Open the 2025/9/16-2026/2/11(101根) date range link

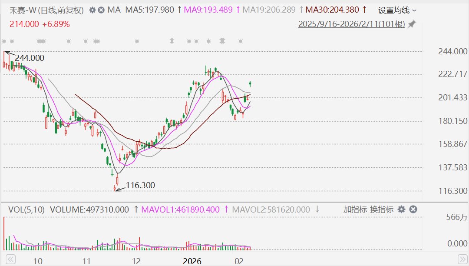click(351, 24)
